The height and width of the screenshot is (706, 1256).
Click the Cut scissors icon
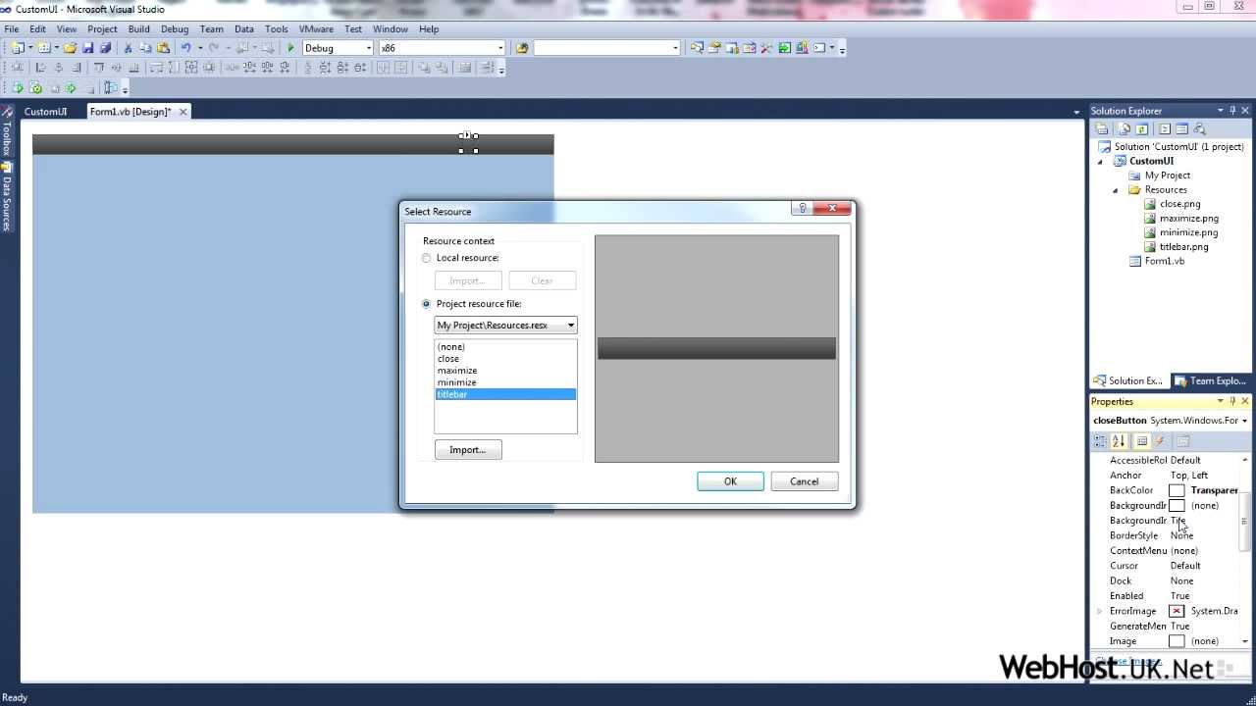click(128, 48)
